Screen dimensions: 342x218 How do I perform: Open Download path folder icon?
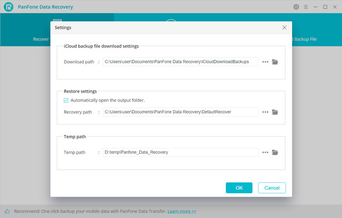click(275, 62)
